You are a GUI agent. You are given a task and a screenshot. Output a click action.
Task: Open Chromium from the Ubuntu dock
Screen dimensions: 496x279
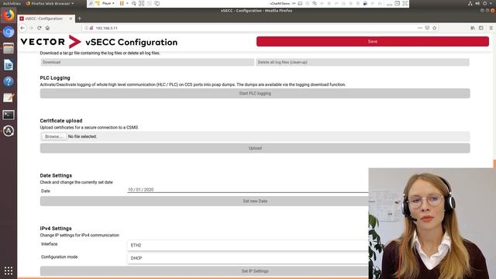click(9, 32)
